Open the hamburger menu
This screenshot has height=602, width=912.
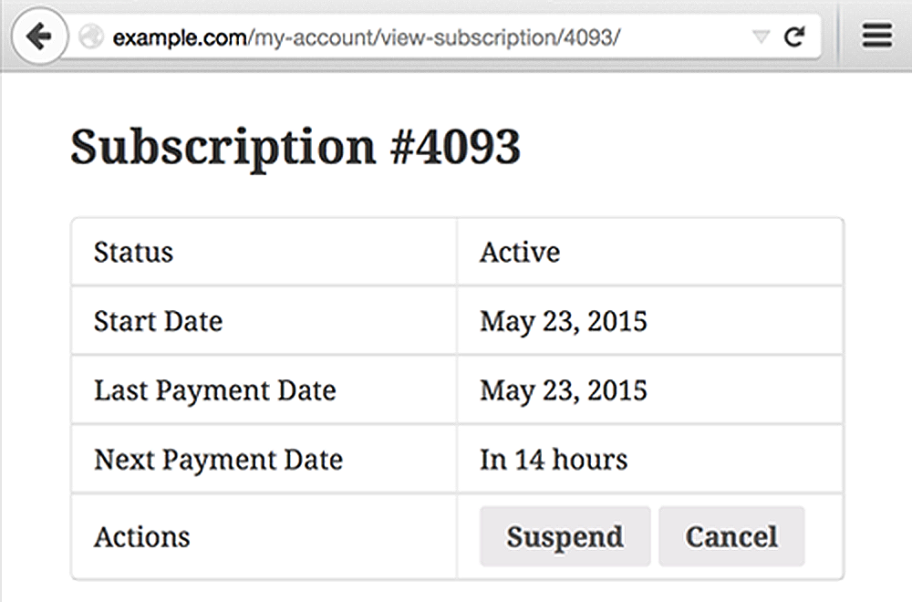[876, 36]
